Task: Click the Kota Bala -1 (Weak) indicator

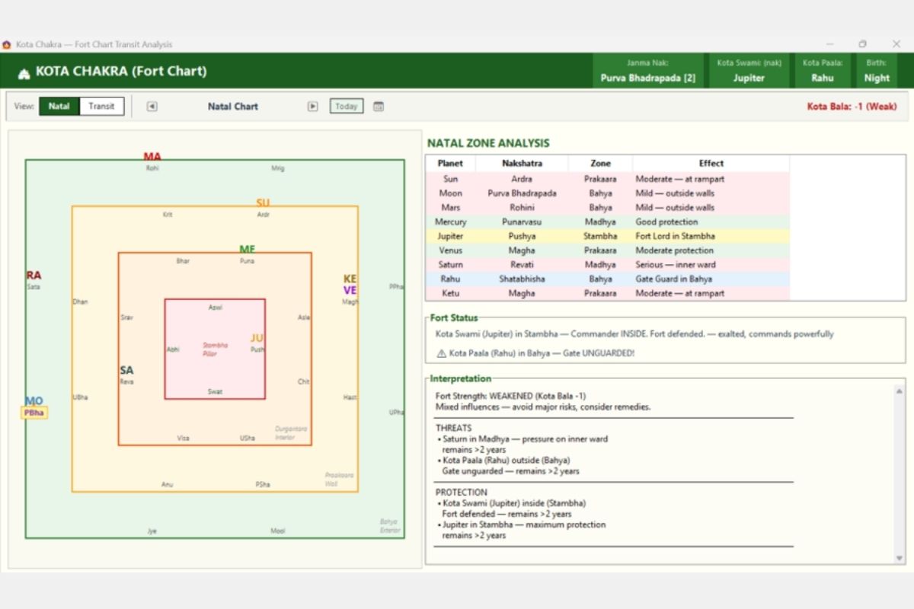Action: 852,107
